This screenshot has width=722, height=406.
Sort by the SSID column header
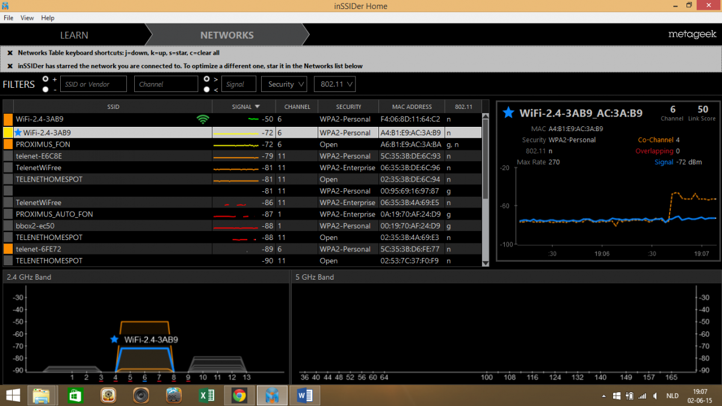[x=113, y=106]
